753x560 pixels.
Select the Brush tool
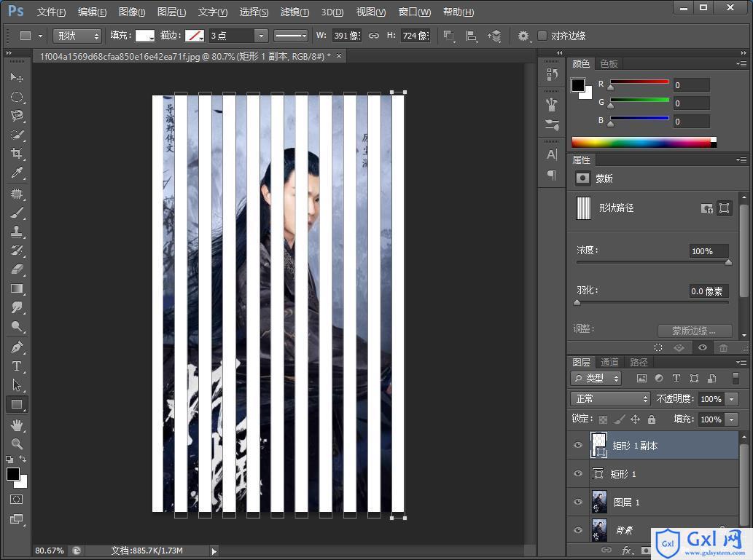[17, 213]
